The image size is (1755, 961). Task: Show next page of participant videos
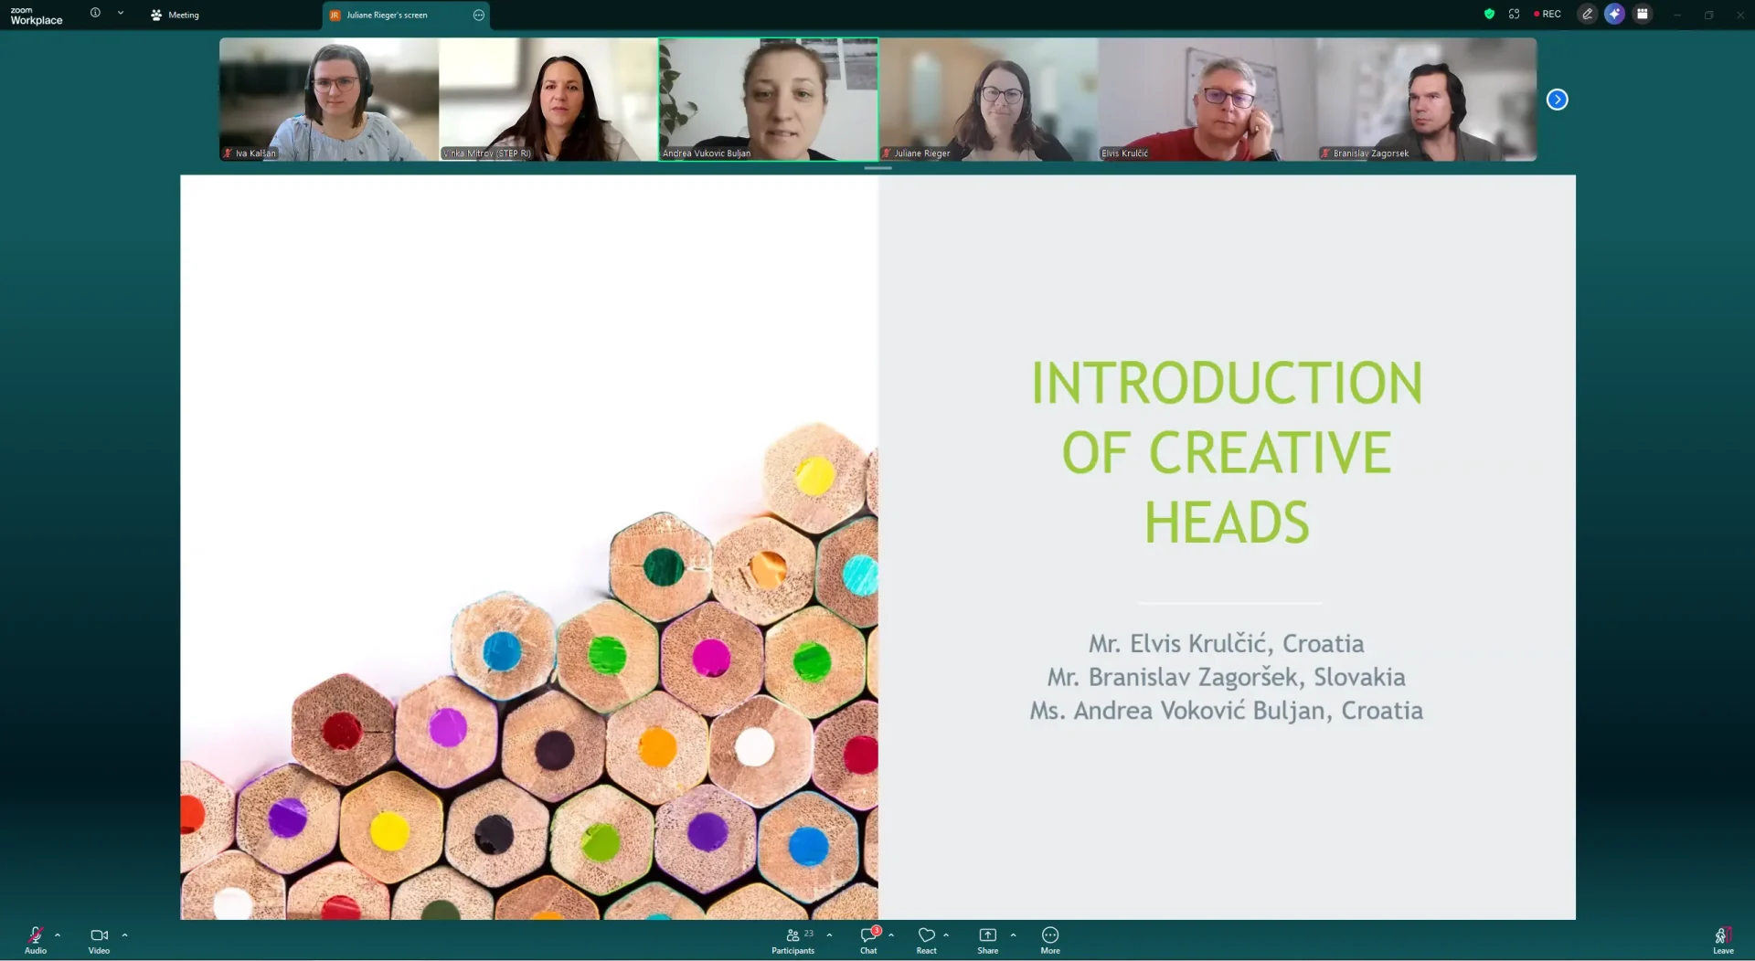1557,100
